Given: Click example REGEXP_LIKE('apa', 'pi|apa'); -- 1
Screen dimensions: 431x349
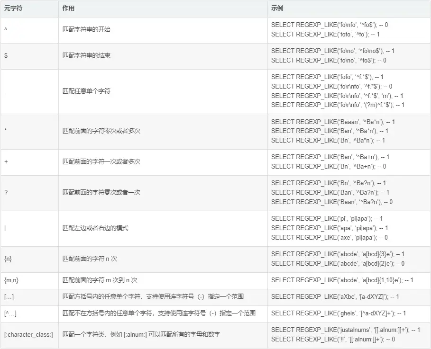Looking at the screenshot, I should tap(330, 228).
